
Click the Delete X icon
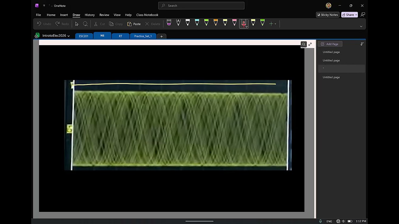point(147,24)
